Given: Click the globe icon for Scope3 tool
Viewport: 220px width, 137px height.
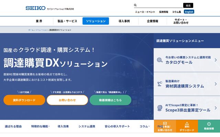Looking at the screenshot, I should [x=159, y=108].
